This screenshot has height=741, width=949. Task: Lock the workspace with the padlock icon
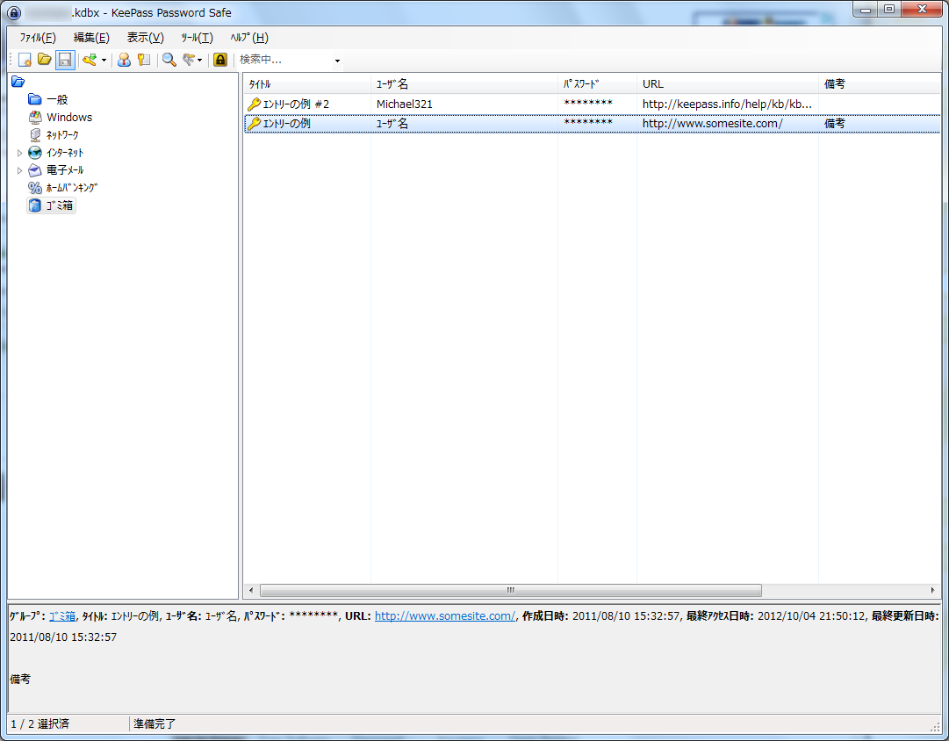coord(220,60)
